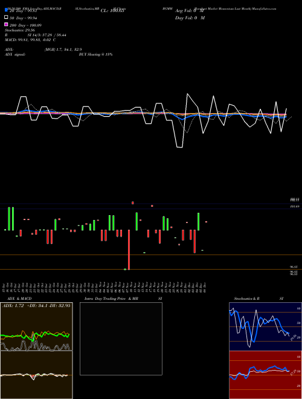Click the 'ADX signal:' label
Screen dimensions: 302x399
(15, 54)
